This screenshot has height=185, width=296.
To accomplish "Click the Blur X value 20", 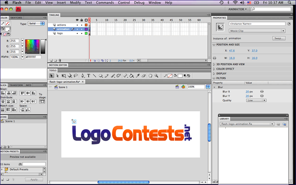I will [247, 92].
